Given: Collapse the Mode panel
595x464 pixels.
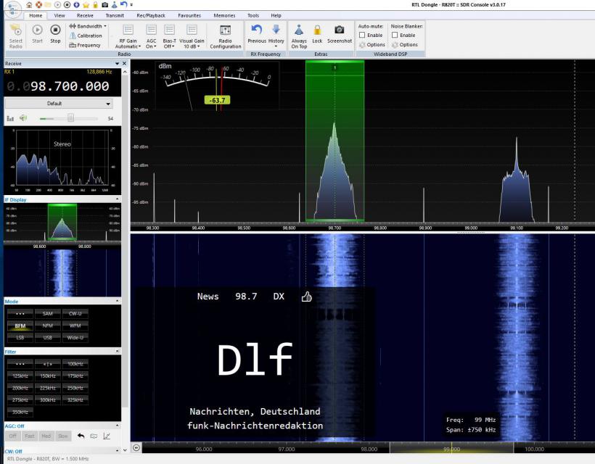Looking at the screenshot, I should click(x=117, y=302).
